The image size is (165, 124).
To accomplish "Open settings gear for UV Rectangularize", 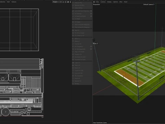I will point(91,49).
